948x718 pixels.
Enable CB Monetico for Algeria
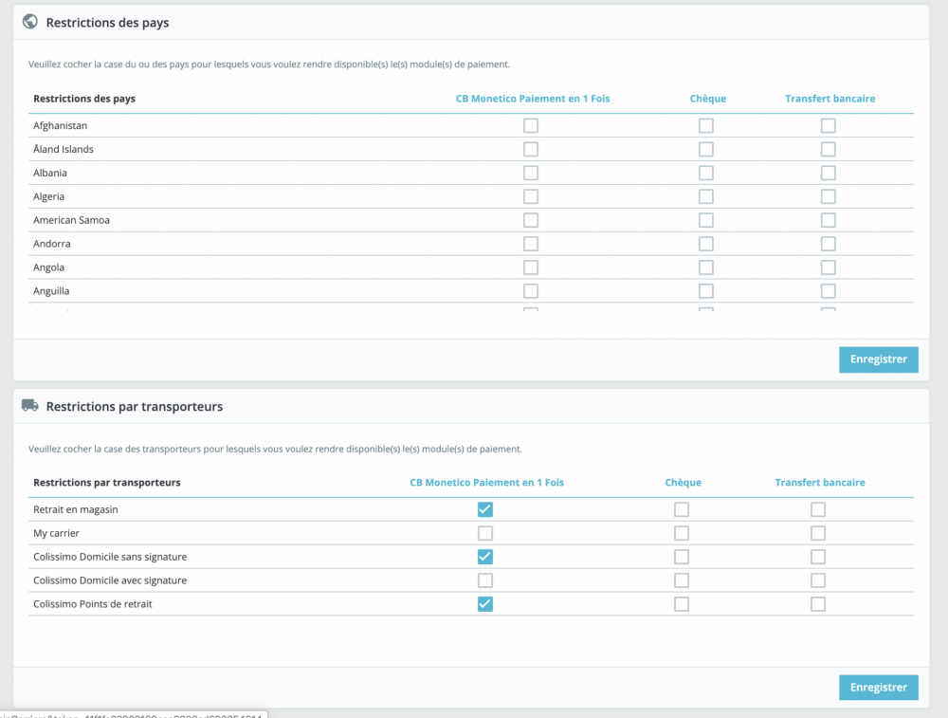coord(531,196)
